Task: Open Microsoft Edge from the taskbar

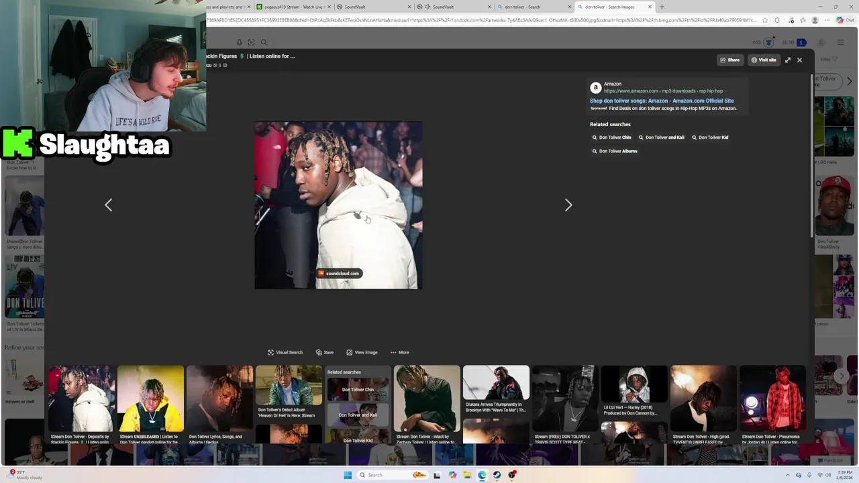Action: point(482,475)
